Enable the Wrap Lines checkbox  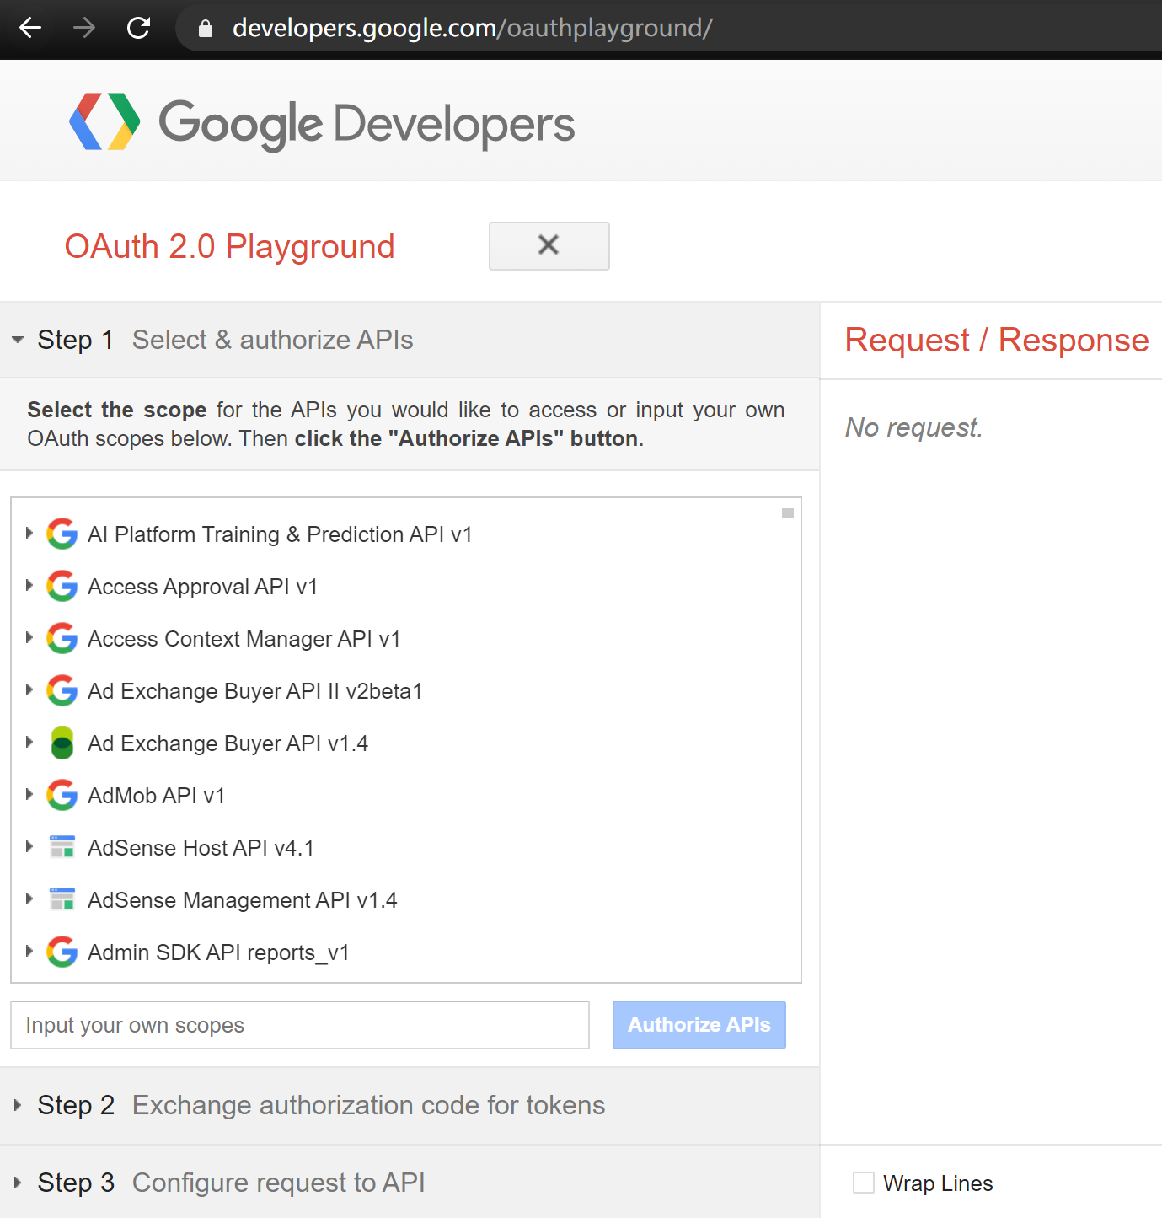pyautogui.click(x=864, y=1183)
